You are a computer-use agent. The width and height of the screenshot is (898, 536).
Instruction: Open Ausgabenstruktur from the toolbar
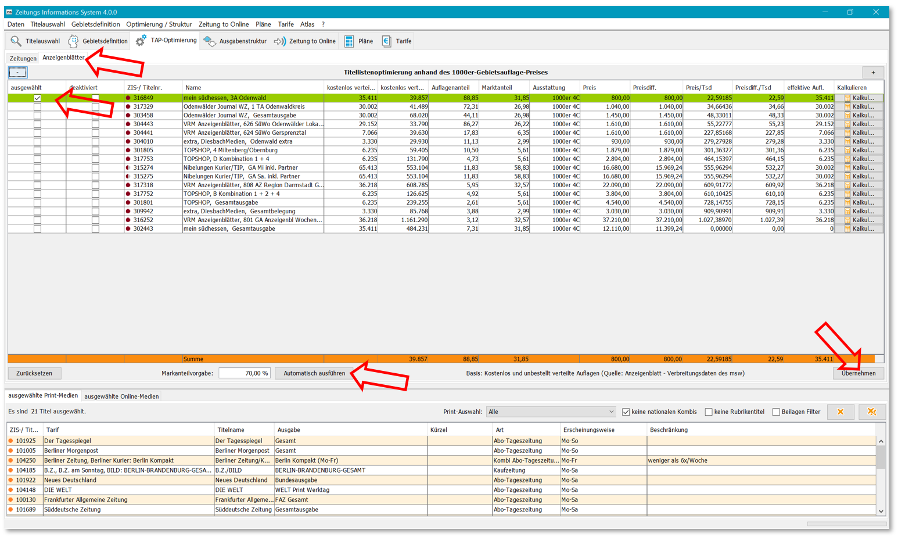point(210,41)
